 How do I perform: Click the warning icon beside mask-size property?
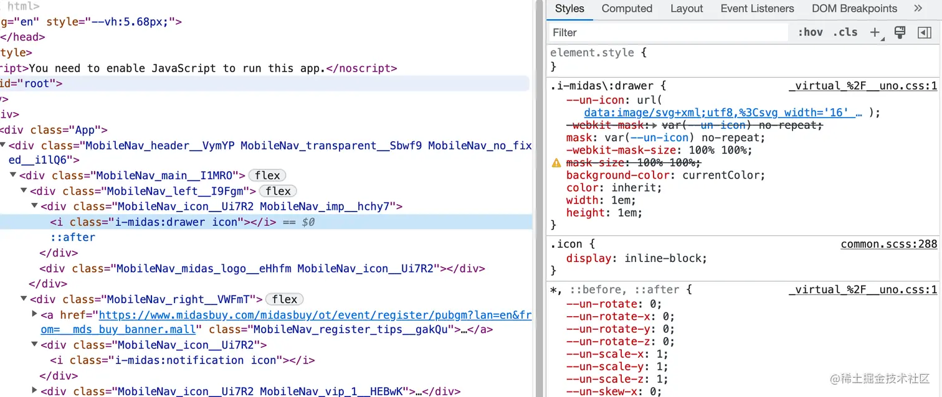point(556,162)
